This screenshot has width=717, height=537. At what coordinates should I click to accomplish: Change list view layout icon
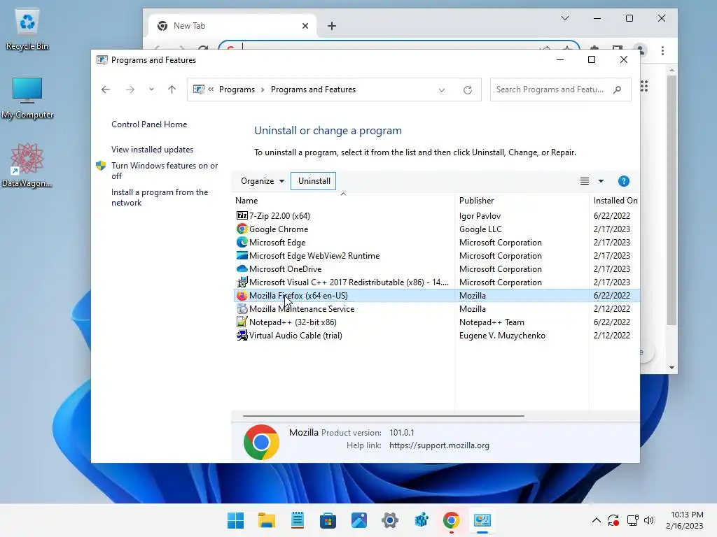[x=585, y=181]
